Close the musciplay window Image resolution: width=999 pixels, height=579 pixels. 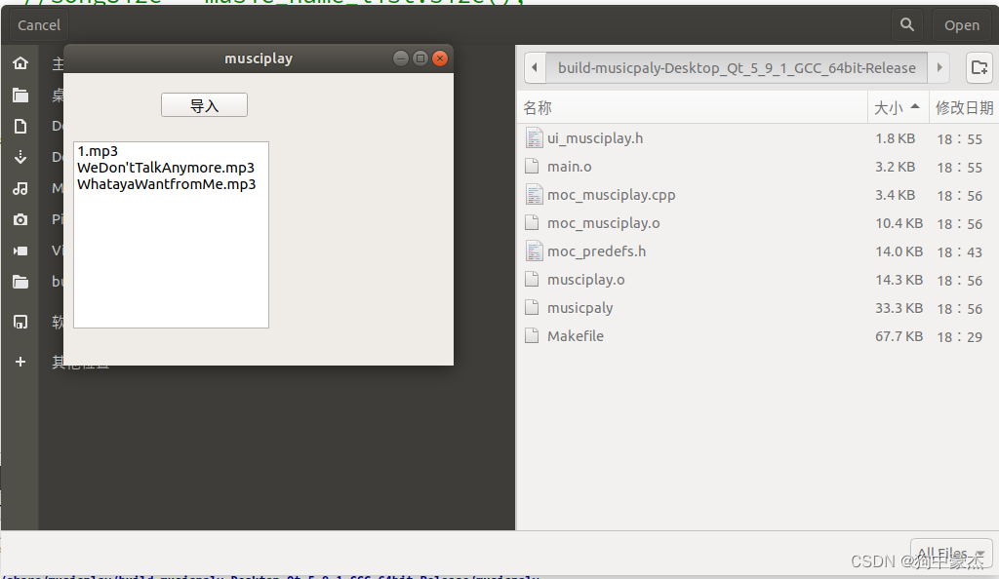coord(440,58)
